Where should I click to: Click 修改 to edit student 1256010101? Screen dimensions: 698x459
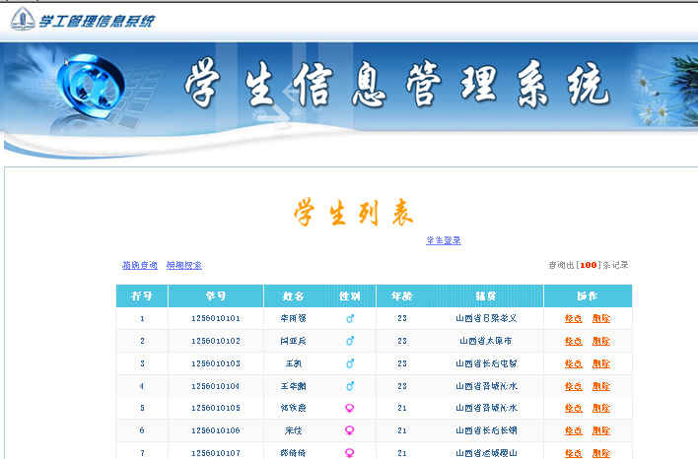tap(574, 318)
